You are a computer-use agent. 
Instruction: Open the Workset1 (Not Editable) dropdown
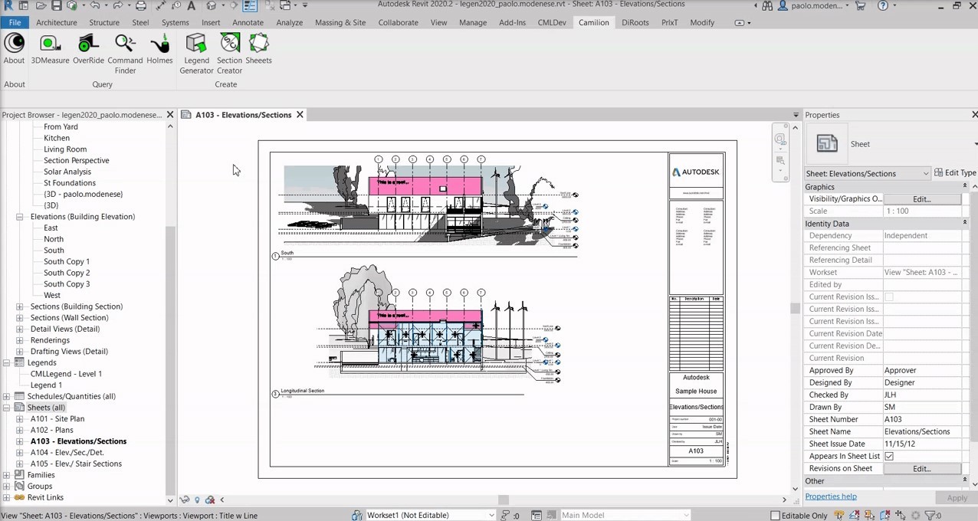[x=431, y=516]
